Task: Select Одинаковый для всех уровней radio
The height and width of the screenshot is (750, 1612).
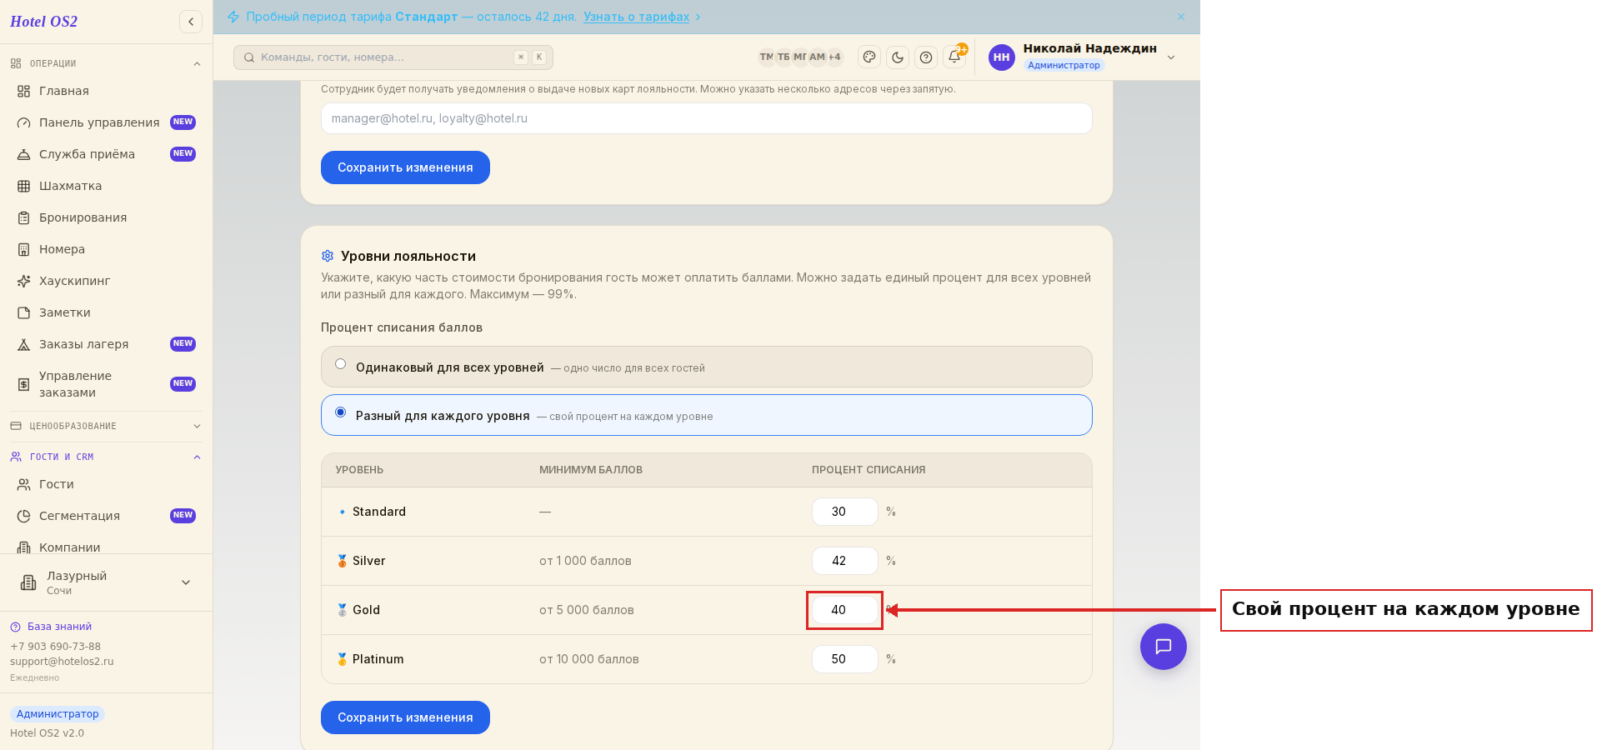Action: point(340,364)
